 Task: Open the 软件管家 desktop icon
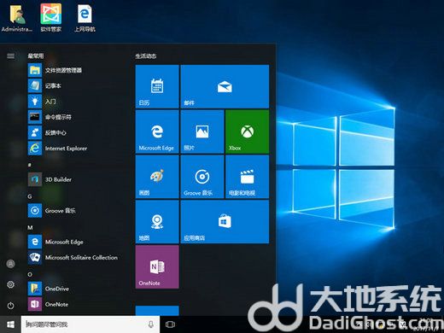[x=51, y=18]
